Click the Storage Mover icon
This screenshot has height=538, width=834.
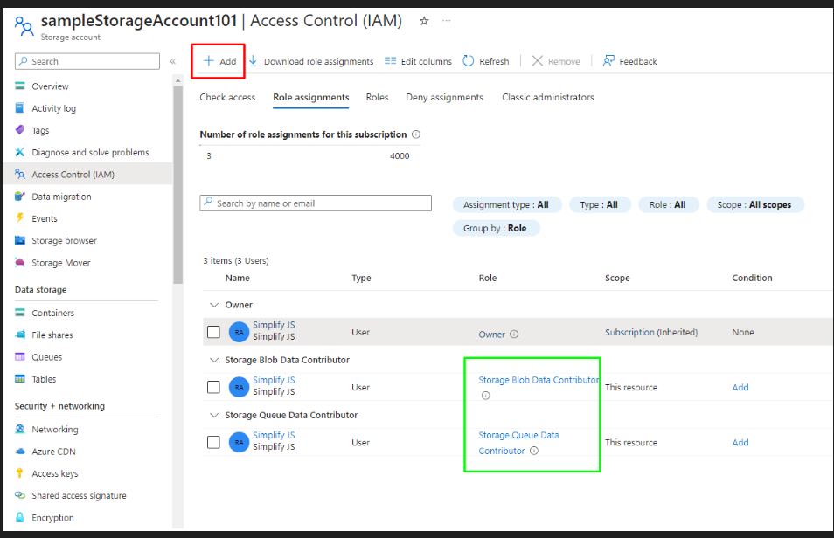(x=20, y=262)
